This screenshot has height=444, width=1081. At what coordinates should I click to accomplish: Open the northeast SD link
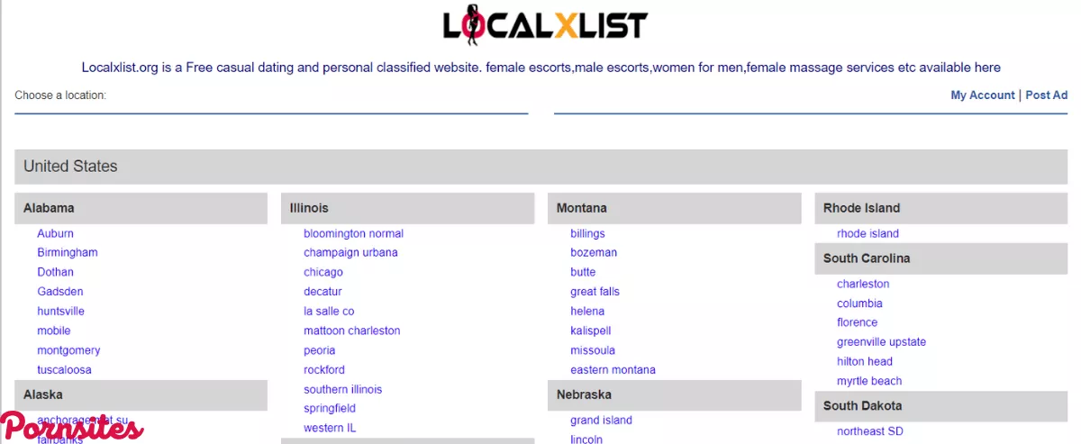click(869, 431)
